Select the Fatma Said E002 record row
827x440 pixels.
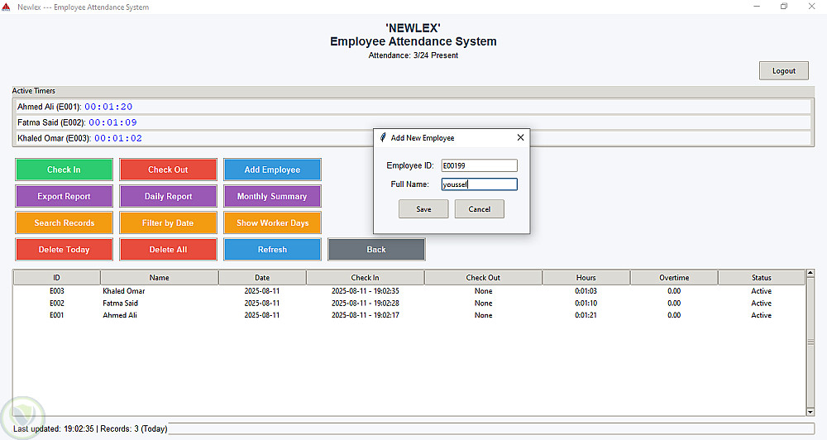pyautogui.click(x=409, y=304)
